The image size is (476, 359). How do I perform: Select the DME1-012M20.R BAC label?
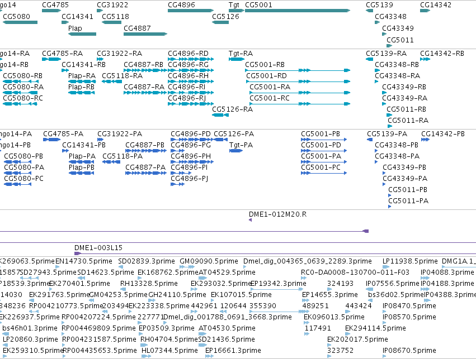tap(277, 214)
